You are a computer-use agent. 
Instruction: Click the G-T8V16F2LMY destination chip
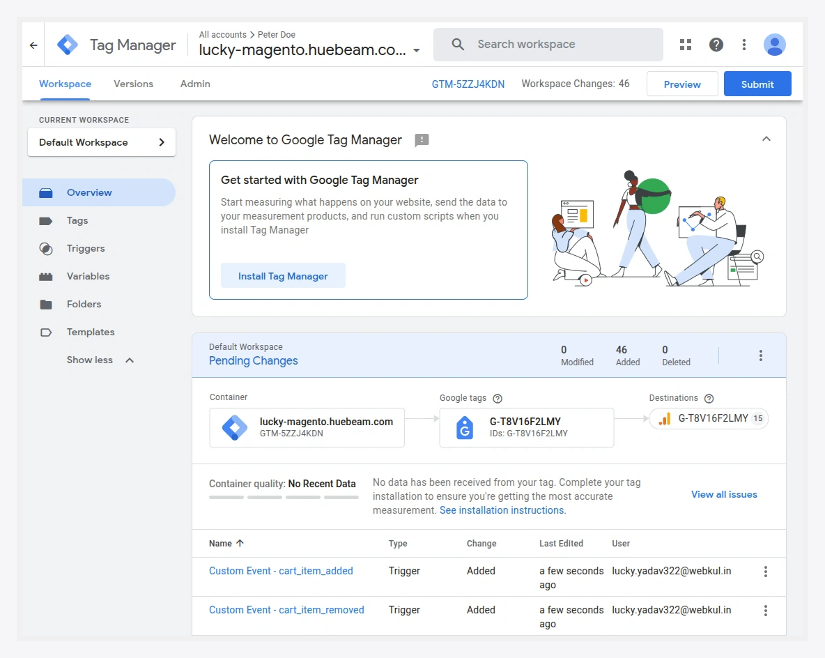point(708,419)
